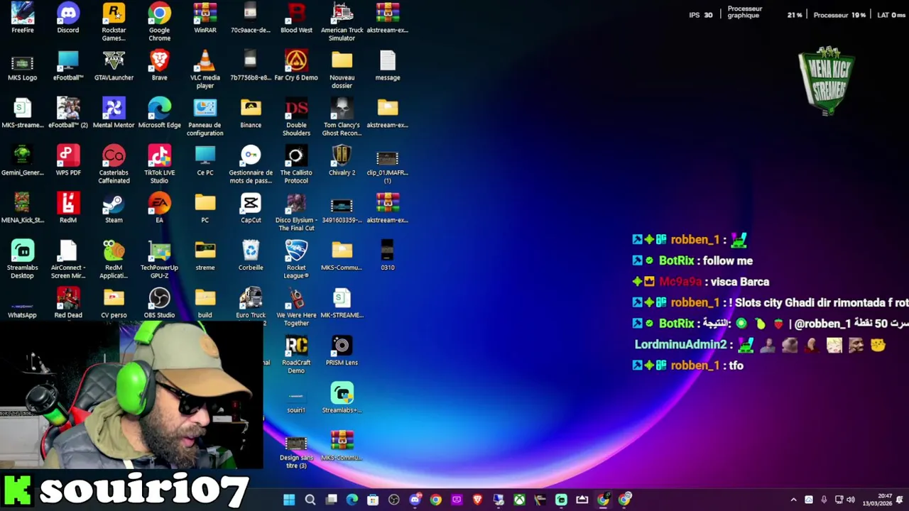Open TikTok LIVE Studio shortcut
Image resolution: width=909 pixels, height=511 pixels.
(159, 165)
